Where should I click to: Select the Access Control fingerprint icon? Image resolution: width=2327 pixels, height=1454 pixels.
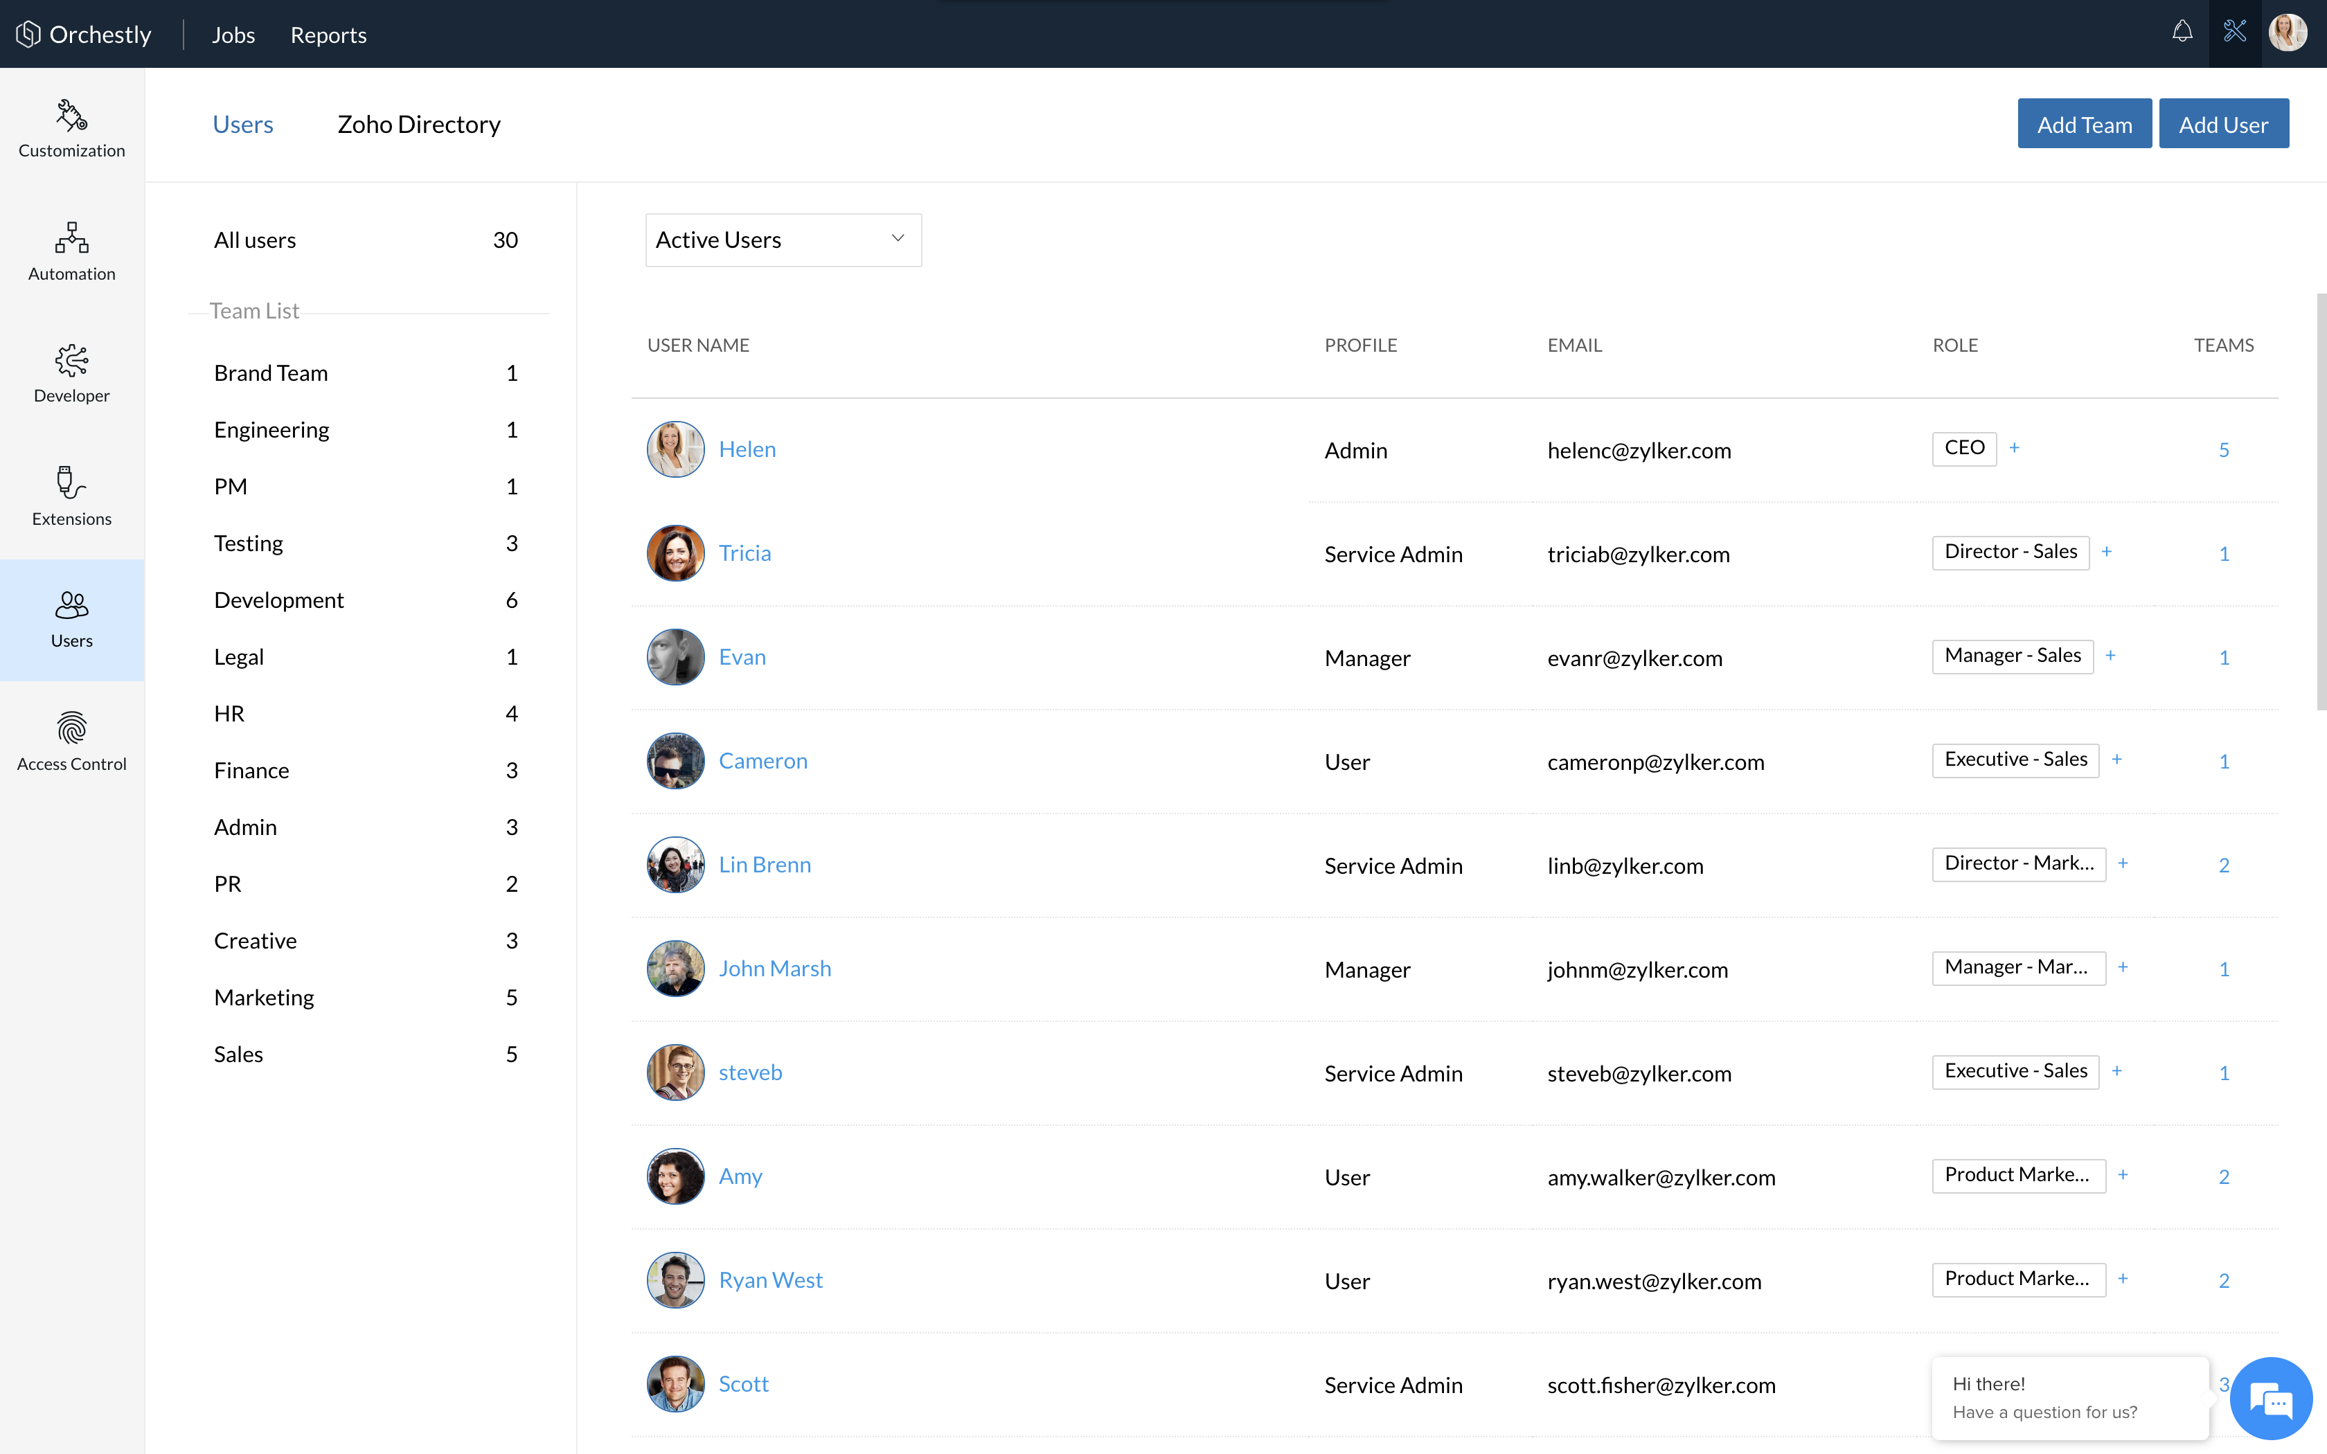click(x=71, y=728)
